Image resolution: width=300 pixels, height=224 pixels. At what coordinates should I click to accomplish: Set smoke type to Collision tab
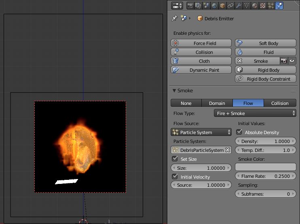[280, 103]
